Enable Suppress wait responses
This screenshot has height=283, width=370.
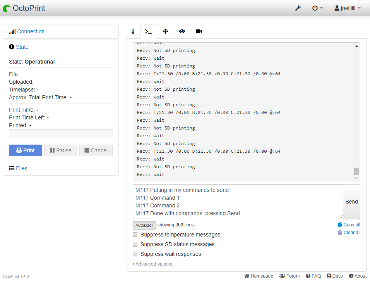[x=135, y=254]
